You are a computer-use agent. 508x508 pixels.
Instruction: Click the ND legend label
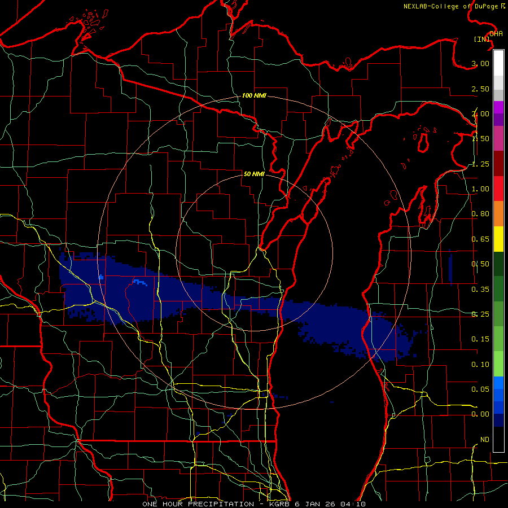[x=485, y=440]
